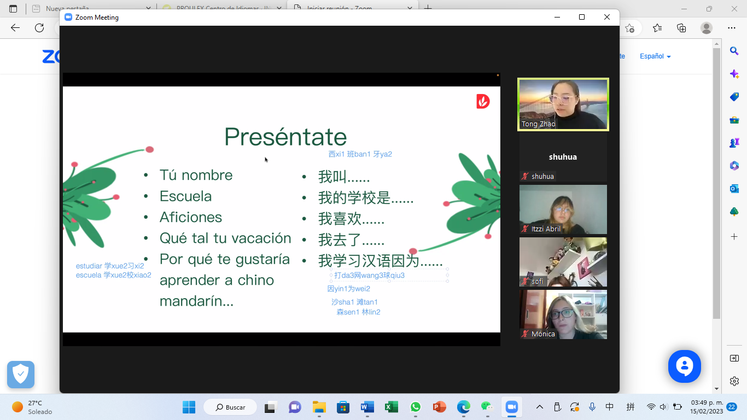Open Outlook from the Edge sidebar
Screen dimensions: 747x420
tap(734, 189)
